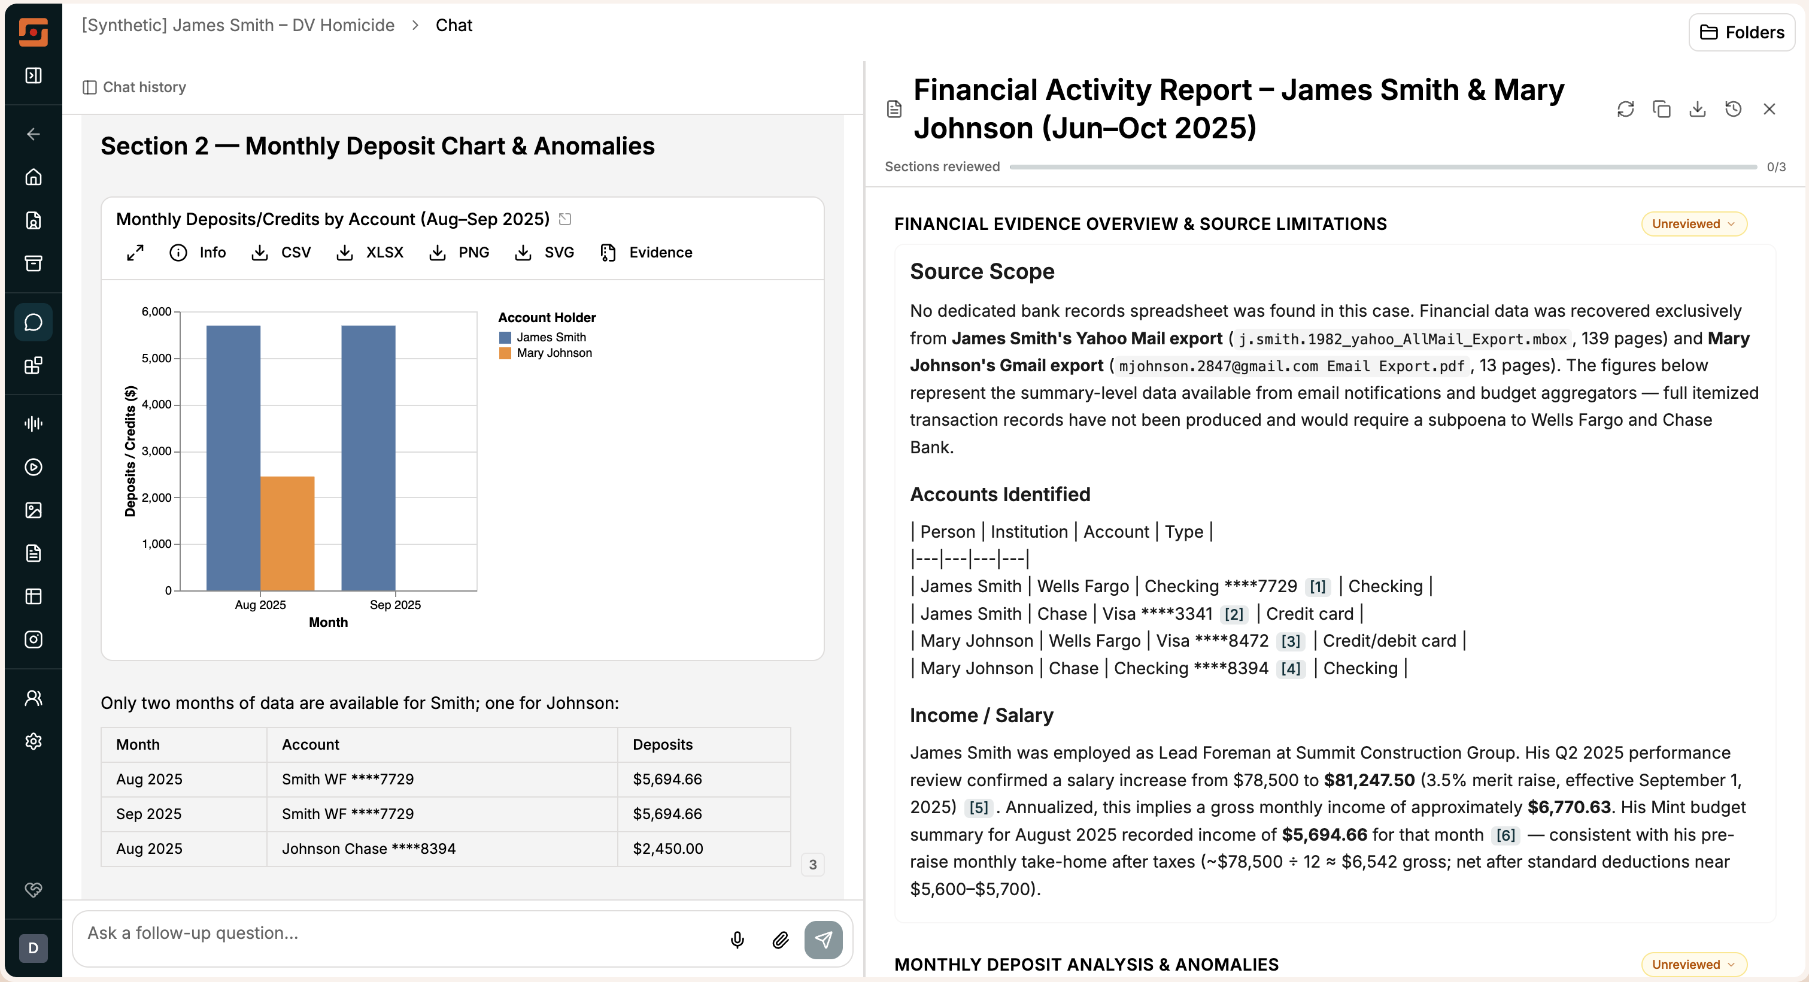Open citation [6] after August income
Image resolution: width=1809 pixels, height=982 pixels.
pyautogui.click(x=1506, y=835)
